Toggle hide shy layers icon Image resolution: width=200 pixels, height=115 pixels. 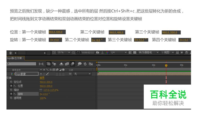tap(61, 64)
